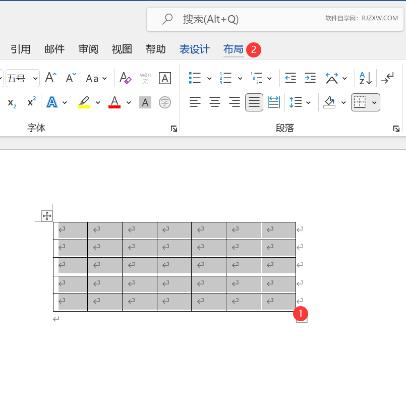Click the Asian layout character scaling icon

pos(332,78)
